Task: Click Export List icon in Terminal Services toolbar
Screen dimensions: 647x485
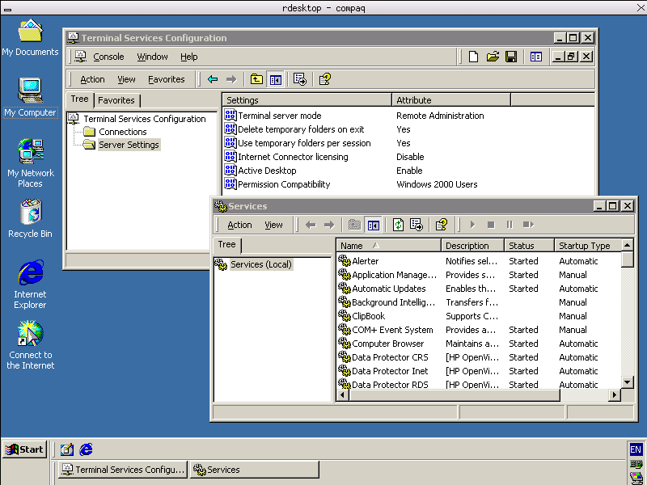Action: tap(300, 79)
